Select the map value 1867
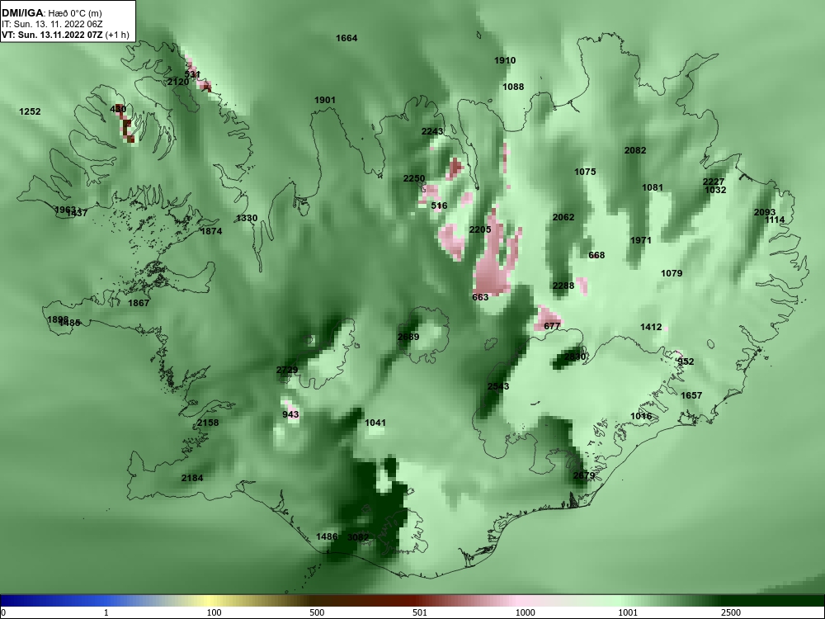 [x=139, y=303]
